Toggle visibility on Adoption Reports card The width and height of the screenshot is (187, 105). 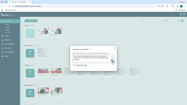(140, 77)
